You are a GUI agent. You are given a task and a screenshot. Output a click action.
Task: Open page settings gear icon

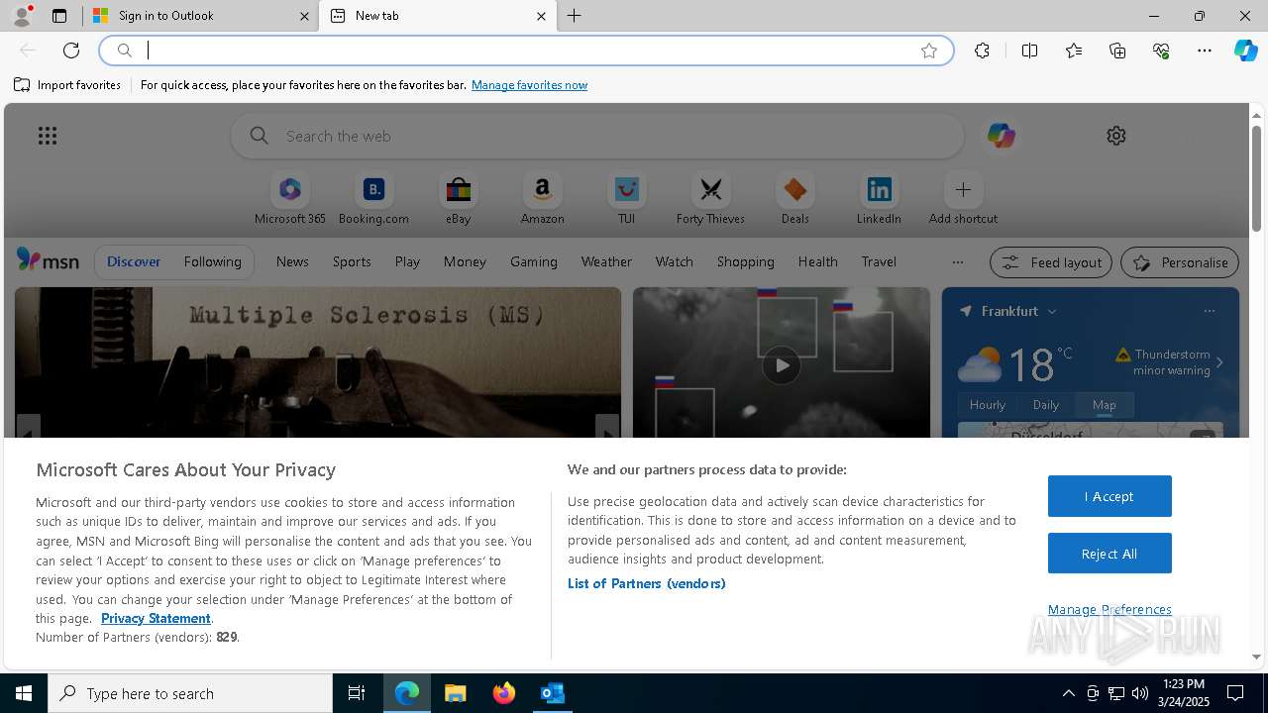click(x=1116, y=136)
